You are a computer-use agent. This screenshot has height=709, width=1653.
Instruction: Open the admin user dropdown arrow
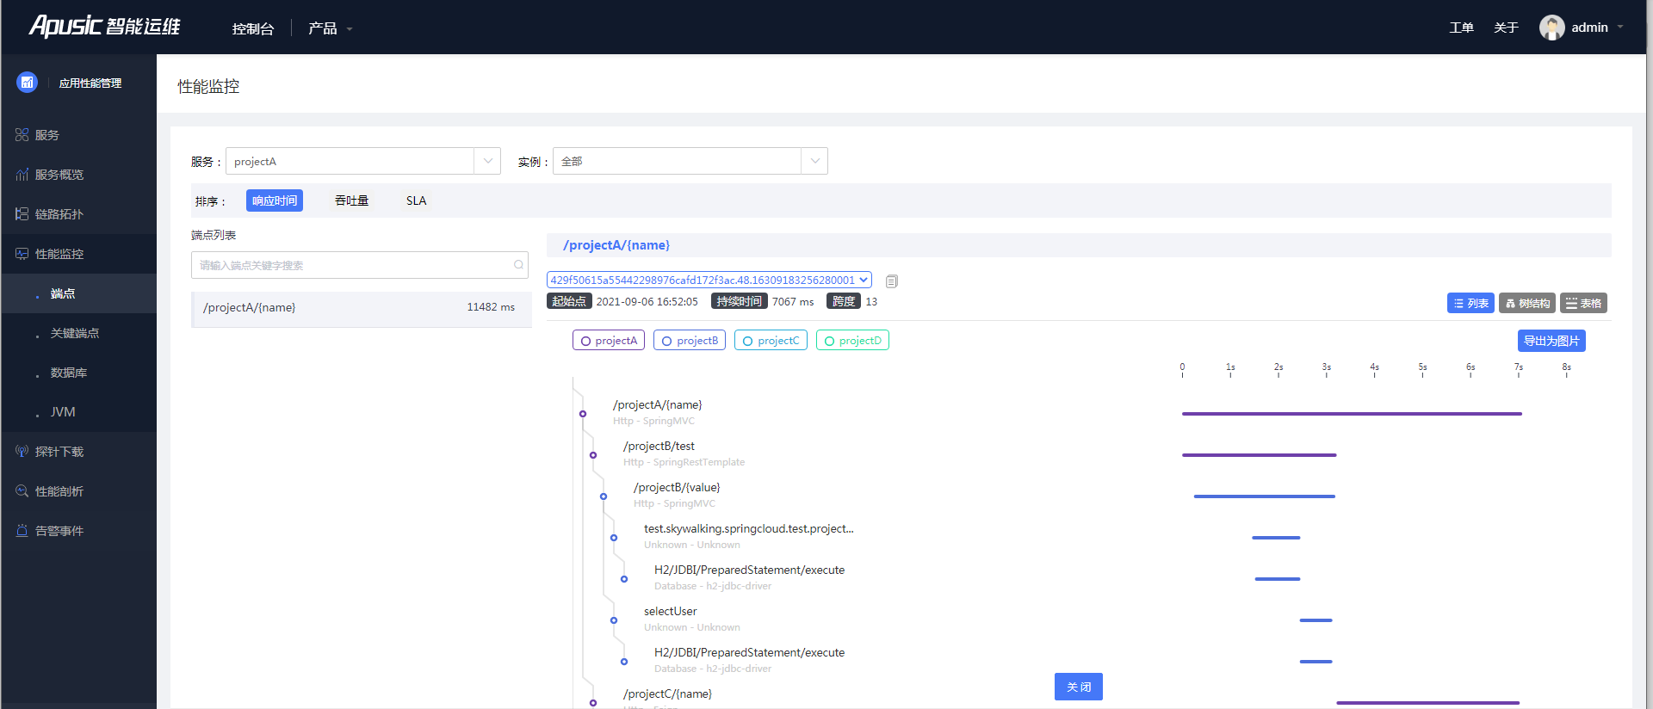click(1620, 28)
